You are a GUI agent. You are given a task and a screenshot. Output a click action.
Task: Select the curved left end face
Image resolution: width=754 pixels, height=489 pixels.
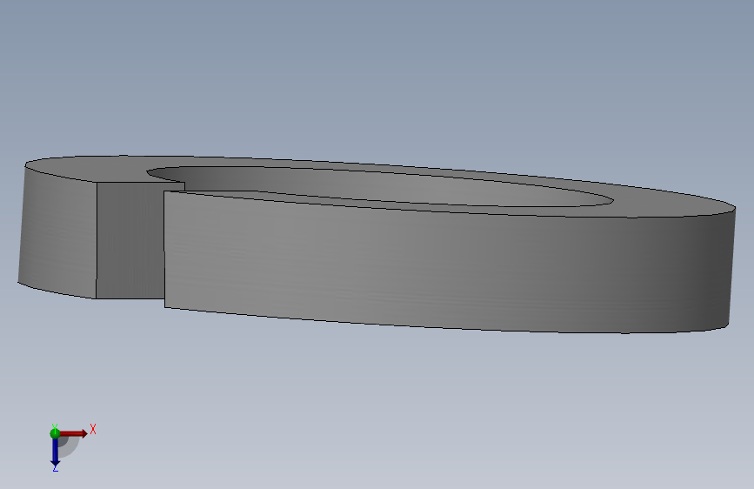pos(57,231)
